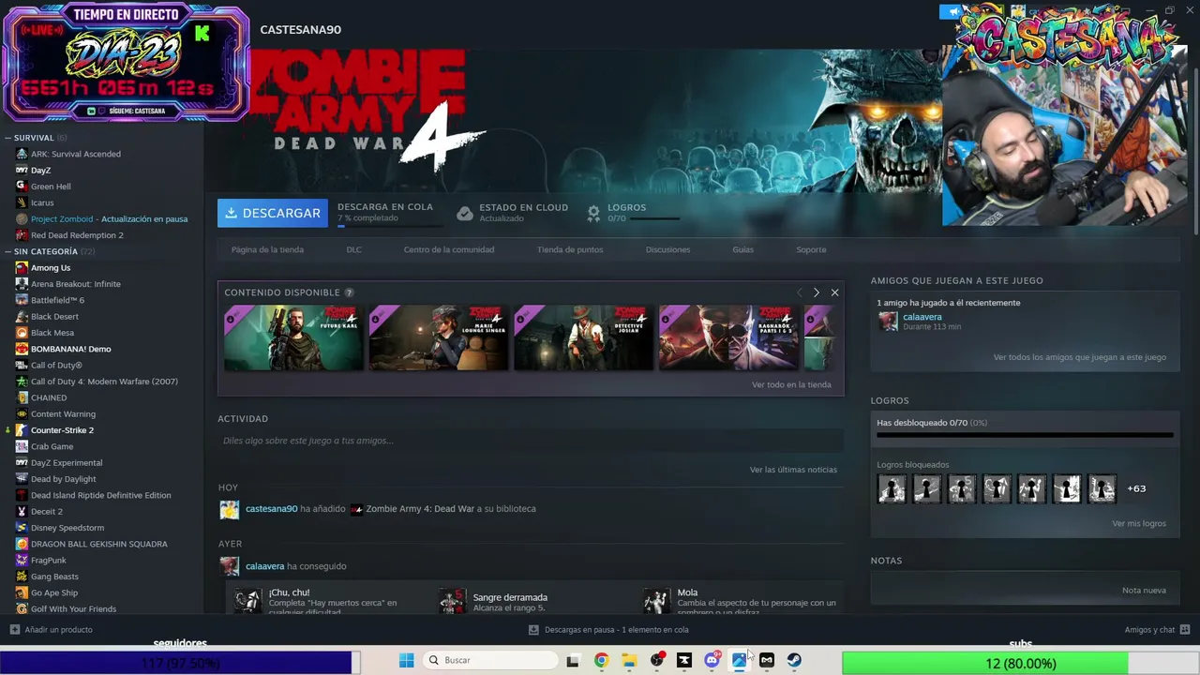Open the ARK: Survival Ascended game icon
Viewport: 1200px width, 675px height.
22,154
